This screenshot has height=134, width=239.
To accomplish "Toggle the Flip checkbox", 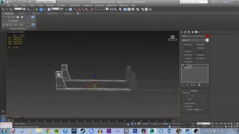I will [x=187, y=99].
